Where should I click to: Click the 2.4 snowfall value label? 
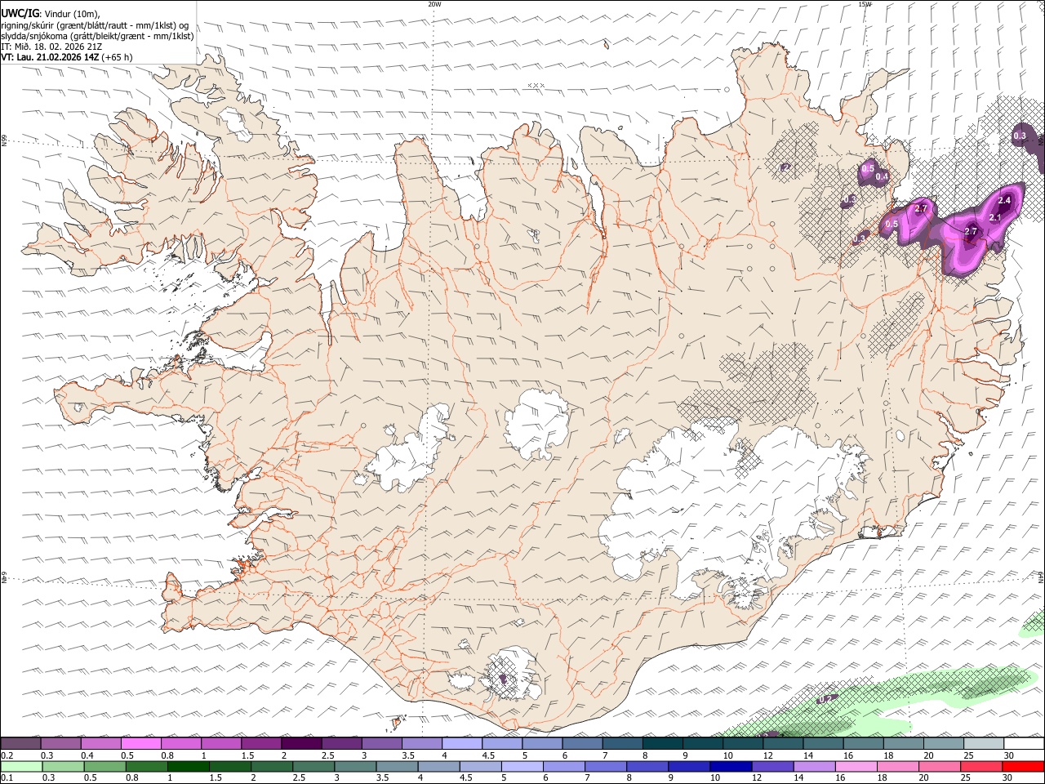tap(1004, 201)
